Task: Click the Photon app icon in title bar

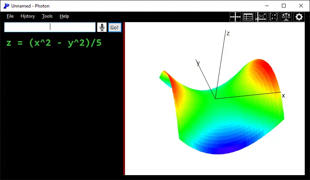Action: tap(6, 6)
